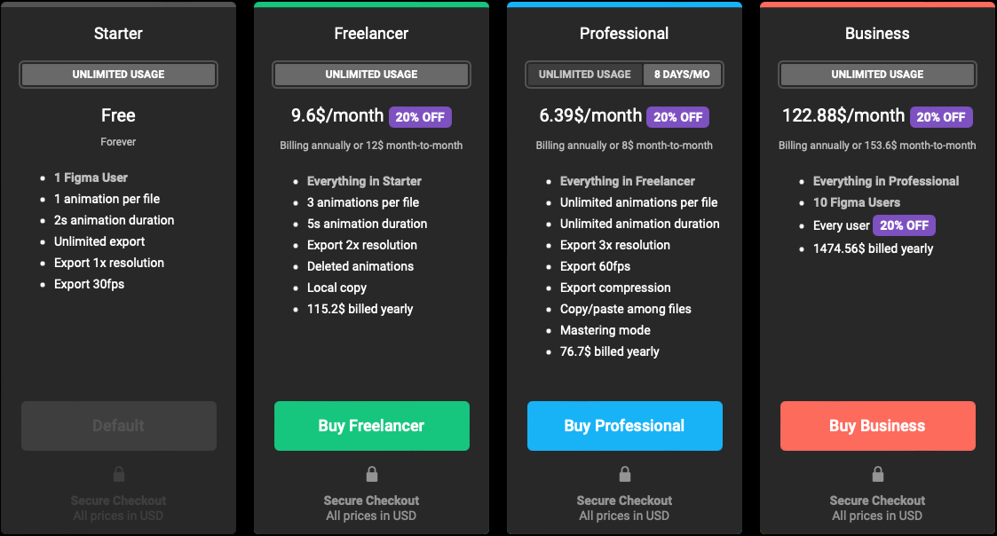Click the 20% OFF badge beside 6.39$/month
This screenshot has height=536, width=997.
(x=677, y=117)
